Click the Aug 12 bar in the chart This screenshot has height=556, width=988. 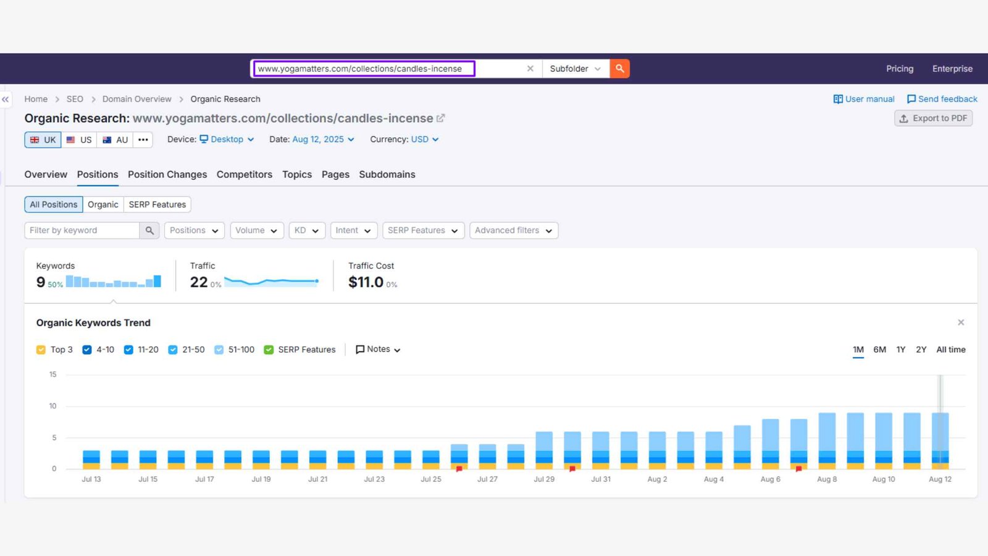point(940,440)
